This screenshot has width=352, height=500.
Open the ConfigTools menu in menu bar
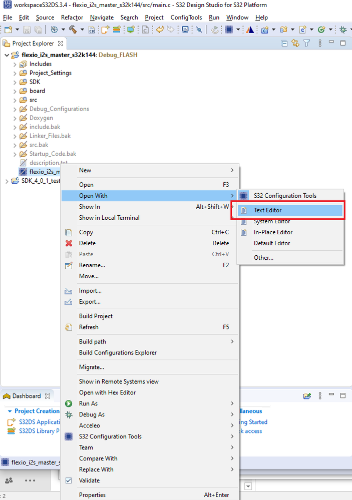pos(186,18)
